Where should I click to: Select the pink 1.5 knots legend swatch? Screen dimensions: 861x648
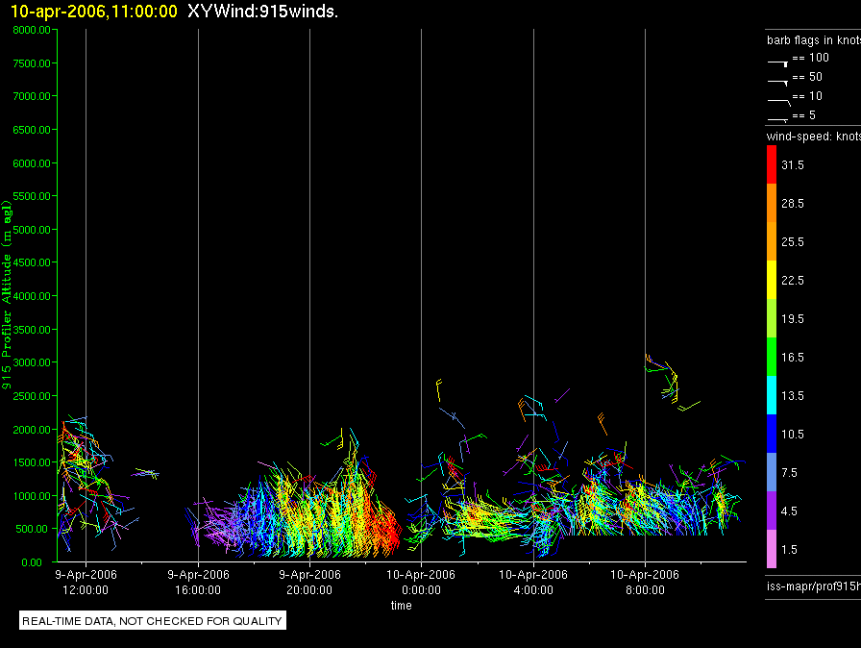pos(772,549)
